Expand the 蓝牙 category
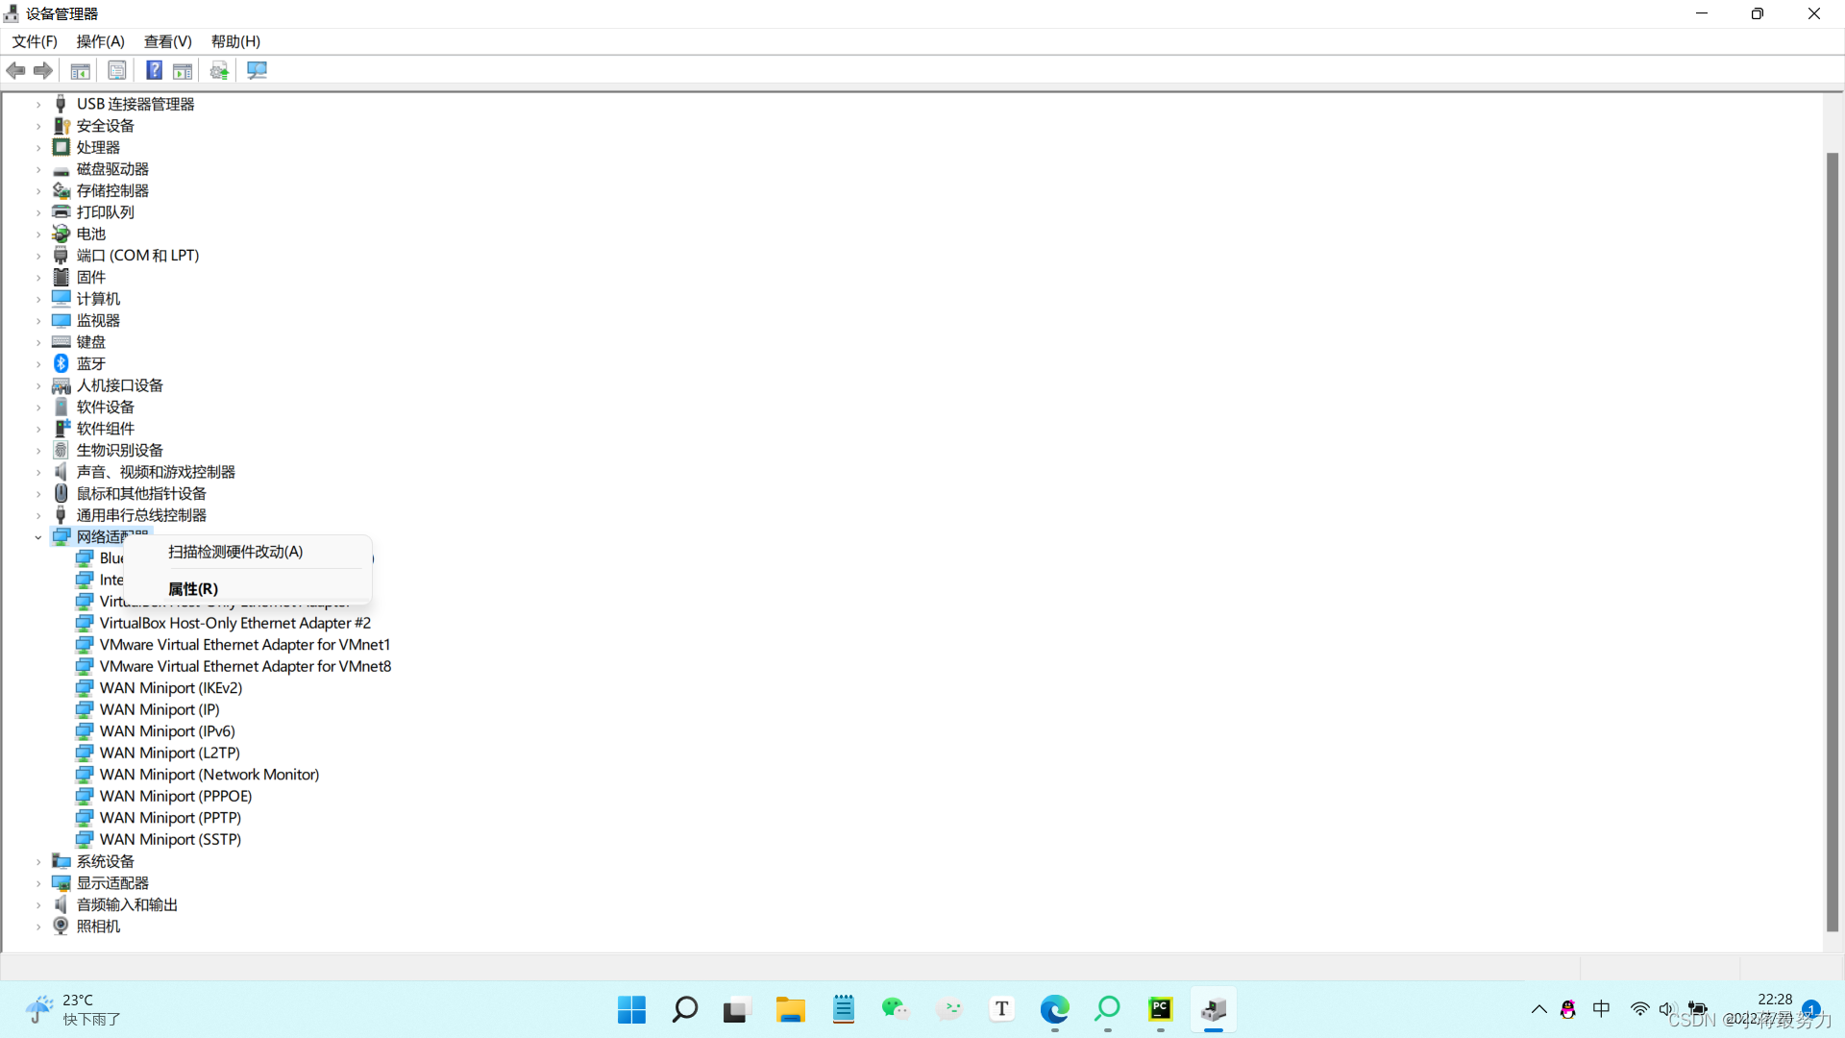The width and height of the screenshot is (1845, 1038). (x=38, y=364)
